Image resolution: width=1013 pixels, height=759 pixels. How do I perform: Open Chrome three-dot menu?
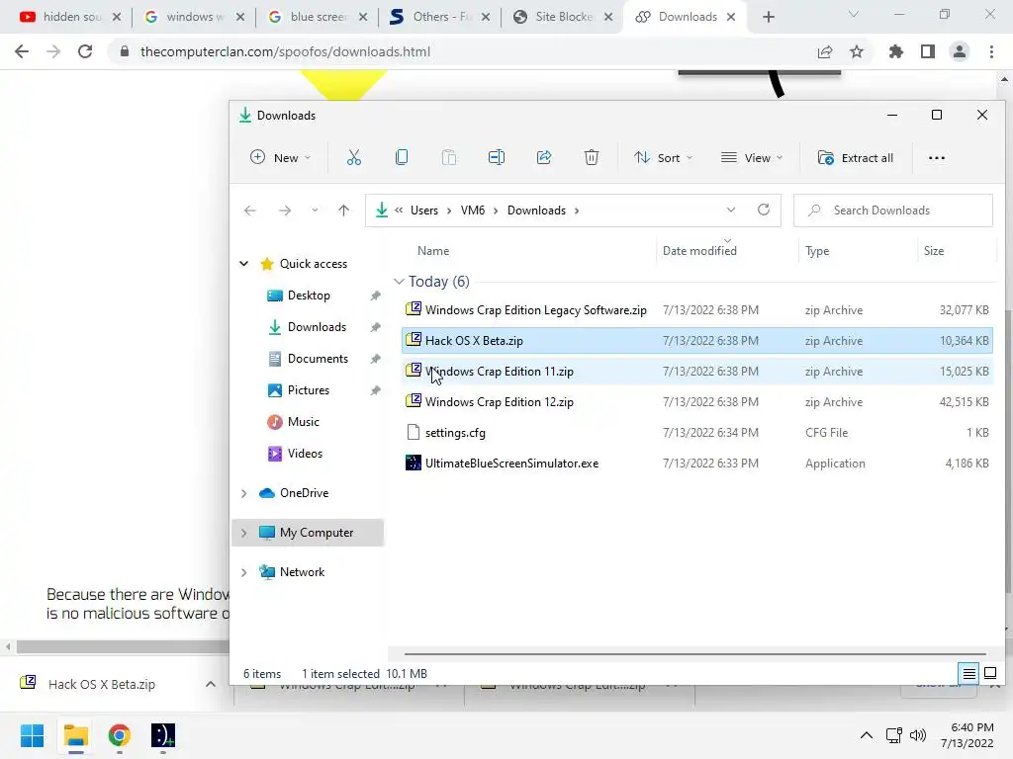tap(991, 51)
